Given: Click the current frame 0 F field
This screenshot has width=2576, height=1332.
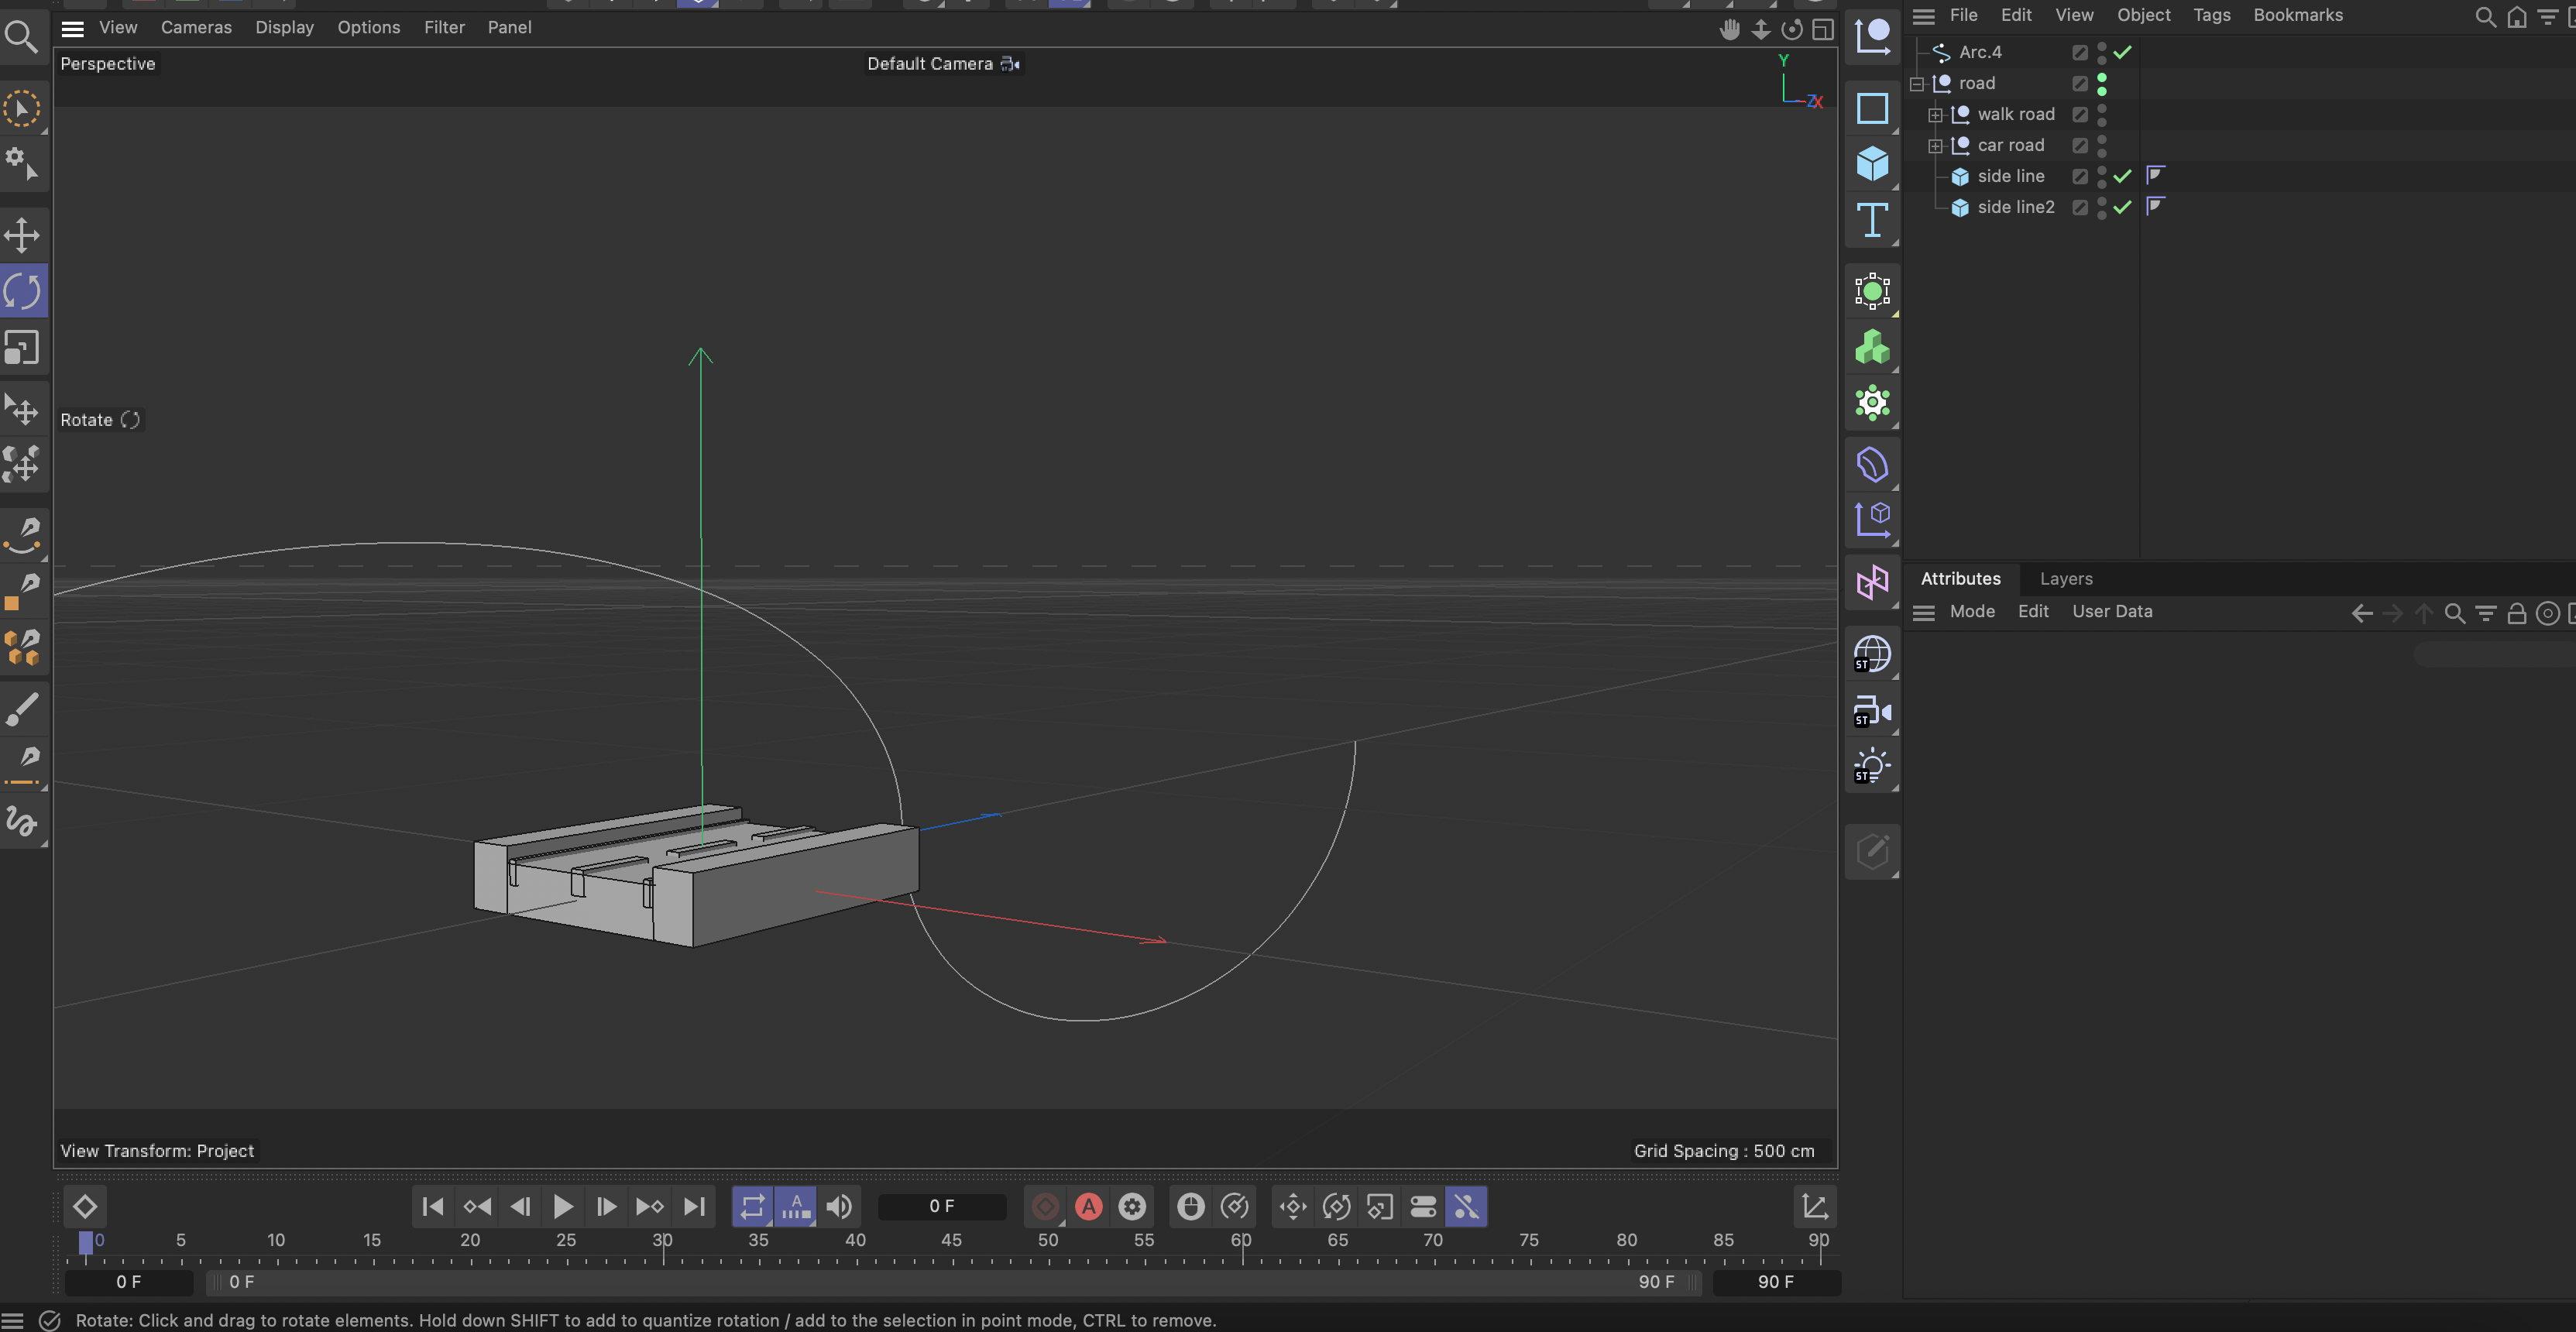Looking at the screenshot, I should (941, 1207).
